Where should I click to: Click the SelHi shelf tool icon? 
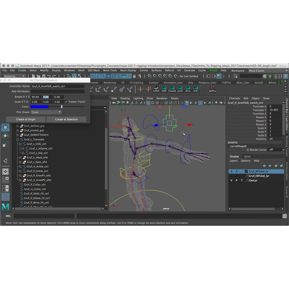[x=164, y=89]
